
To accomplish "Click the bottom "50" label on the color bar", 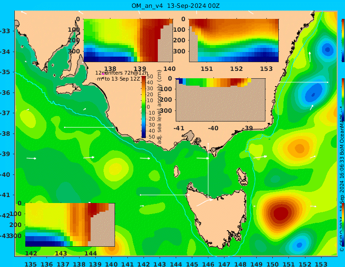I will (150, 137).
